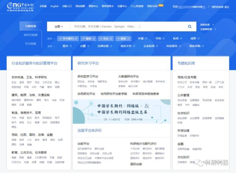The width and height of the screenshot is (236, 173).
Task: Open external link icon beside 标准
Action: 181,39
